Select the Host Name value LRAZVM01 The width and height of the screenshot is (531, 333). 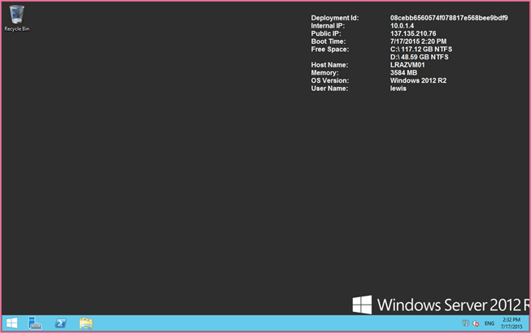407,65
